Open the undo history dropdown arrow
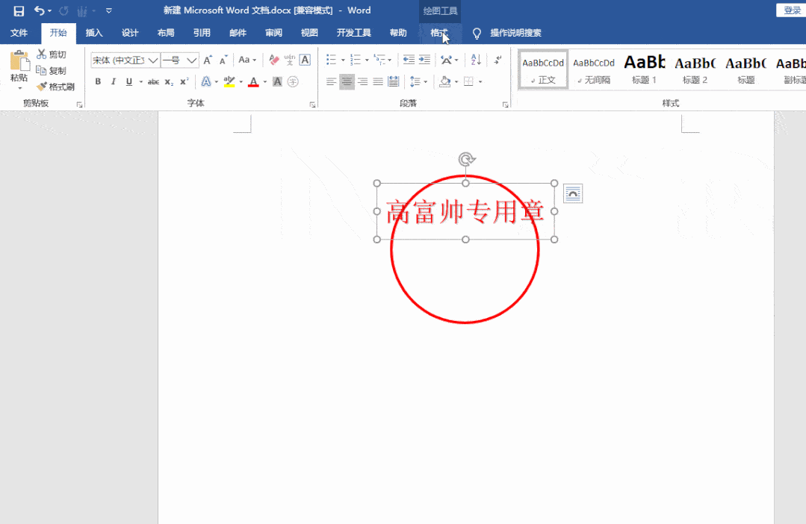Image resolution: width=806 pixels, height=524 pixels. [x=49, y=10]
